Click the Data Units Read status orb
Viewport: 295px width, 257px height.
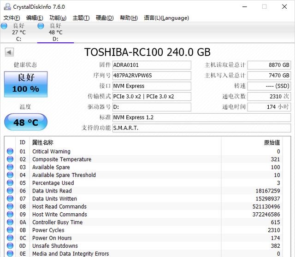[x=10, y=191]
